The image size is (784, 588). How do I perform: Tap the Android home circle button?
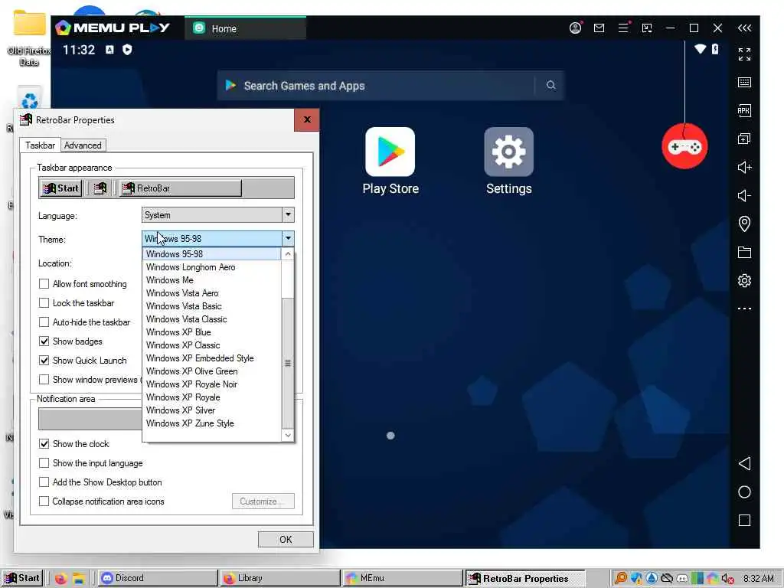(744, 492)
